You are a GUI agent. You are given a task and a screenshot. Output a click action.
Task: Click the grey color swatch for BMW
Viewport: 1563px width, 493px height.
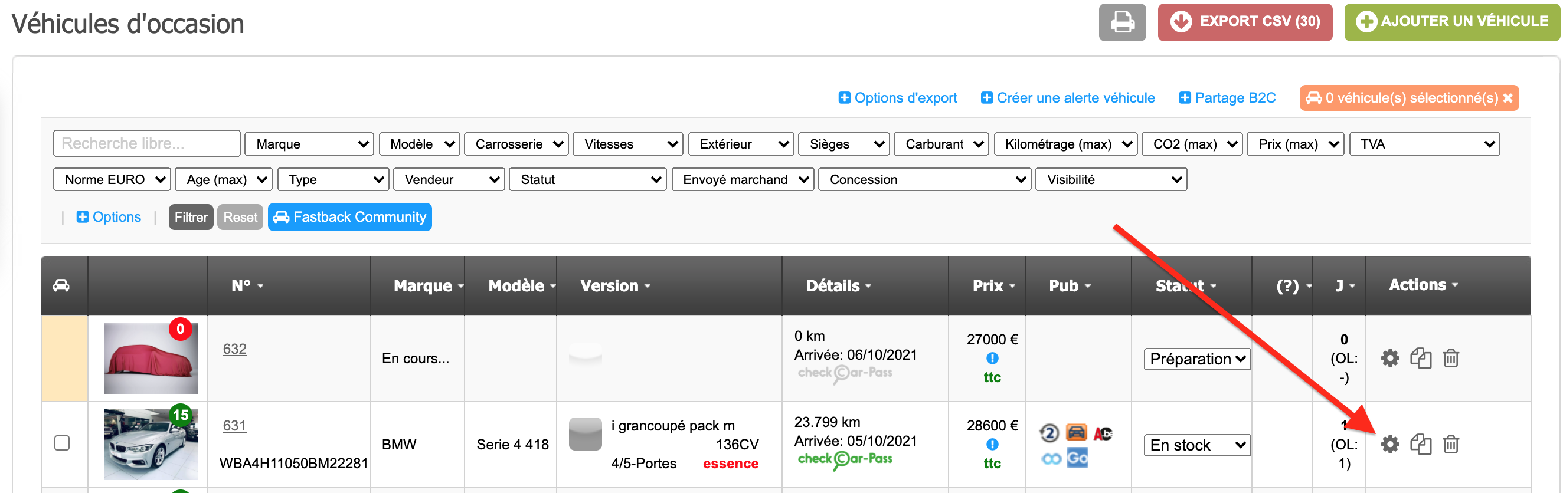tap(585, 434)
